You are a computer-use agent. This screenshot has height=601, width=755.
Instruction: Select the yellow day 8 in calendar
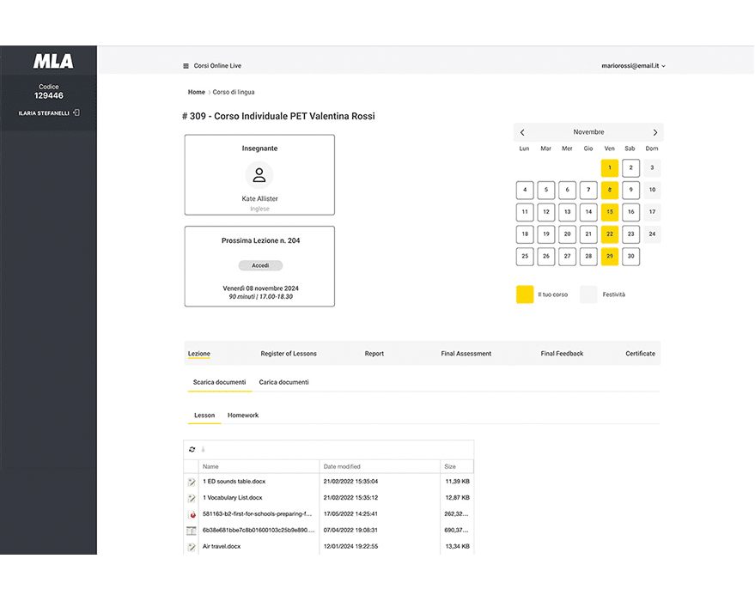pyautogui.click(x=610, y=190)
